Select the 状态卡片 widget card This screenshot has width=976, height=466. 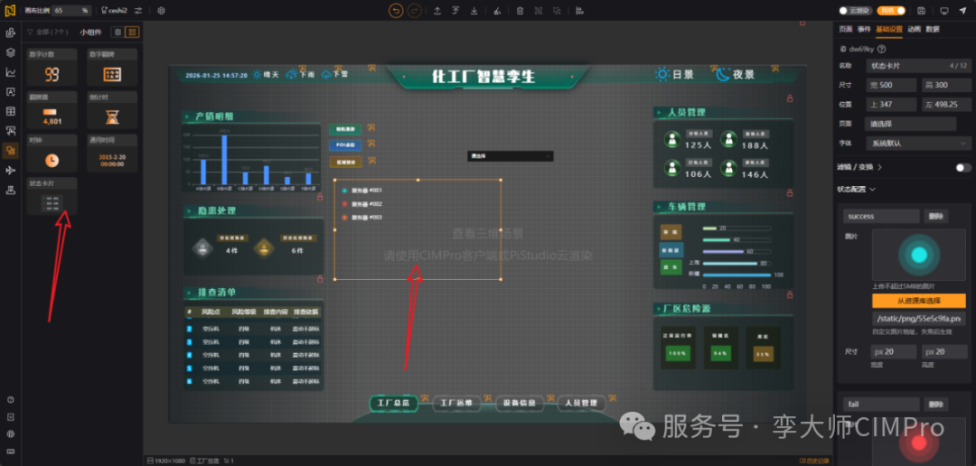(x=52, y=196)
